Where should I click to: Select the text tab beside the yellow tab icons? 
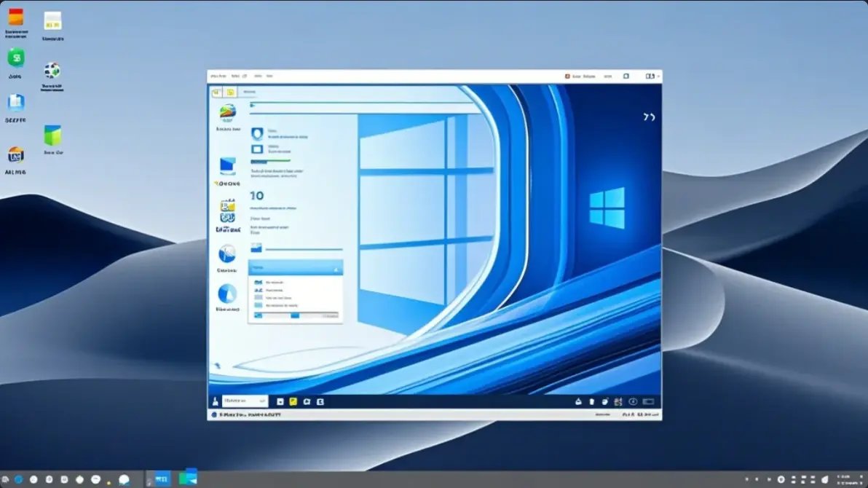click(x=250, y=92)
